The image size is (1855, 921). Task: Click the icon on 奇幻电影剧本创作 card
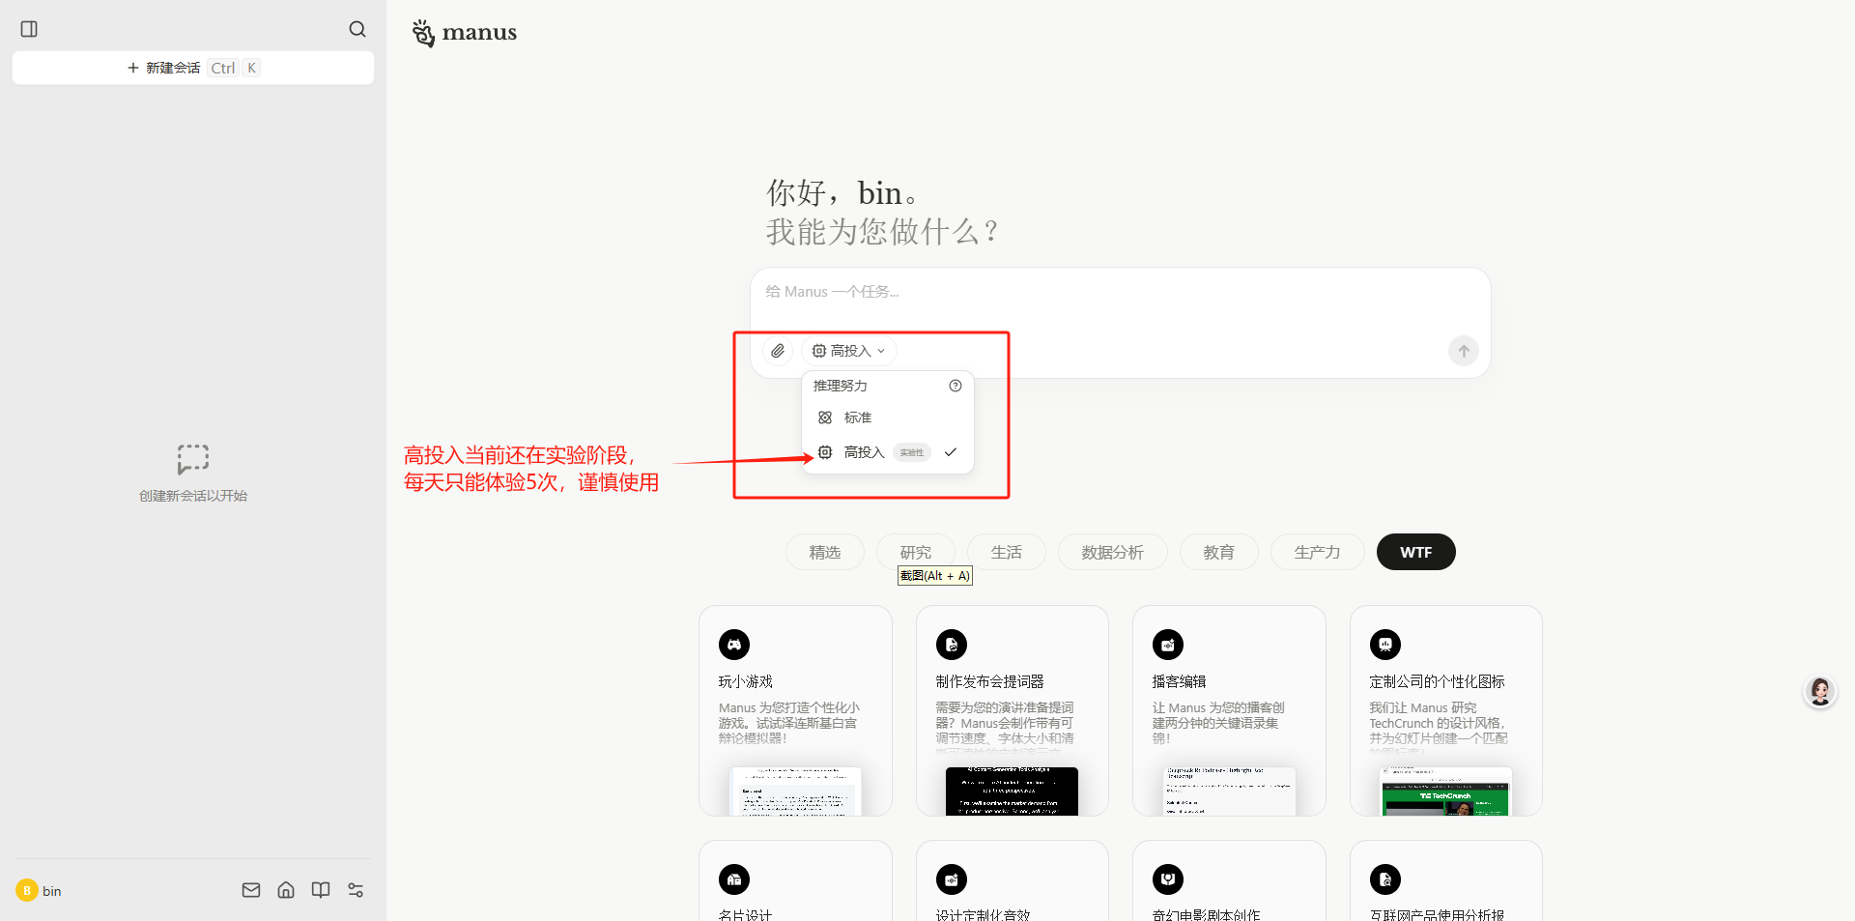[x=1168, y=879]
